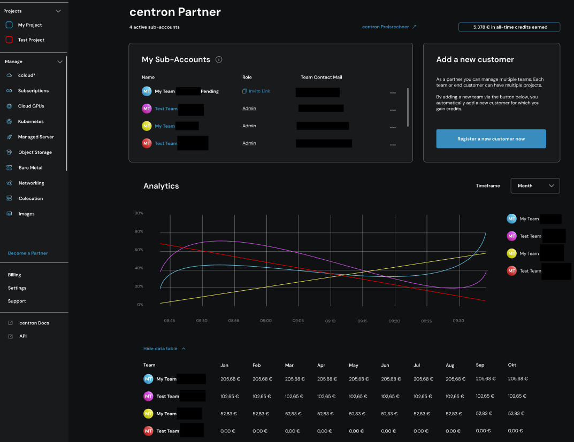Click the Test Project red square icon
The image size is (574, 442).
click(x=9, y=40)
